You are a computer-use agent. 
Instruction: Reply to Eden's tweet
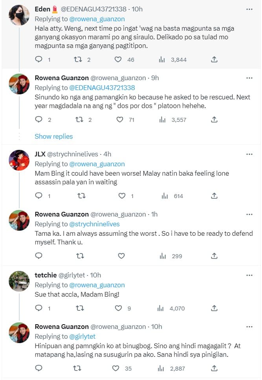[38, 59]
